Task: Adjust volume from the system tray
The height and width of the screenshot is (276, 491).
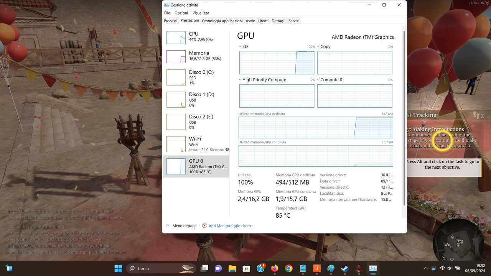Action: pyautogui.click(x=449, y=268)
